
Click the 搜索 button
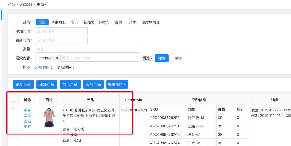tap(162, 58)
